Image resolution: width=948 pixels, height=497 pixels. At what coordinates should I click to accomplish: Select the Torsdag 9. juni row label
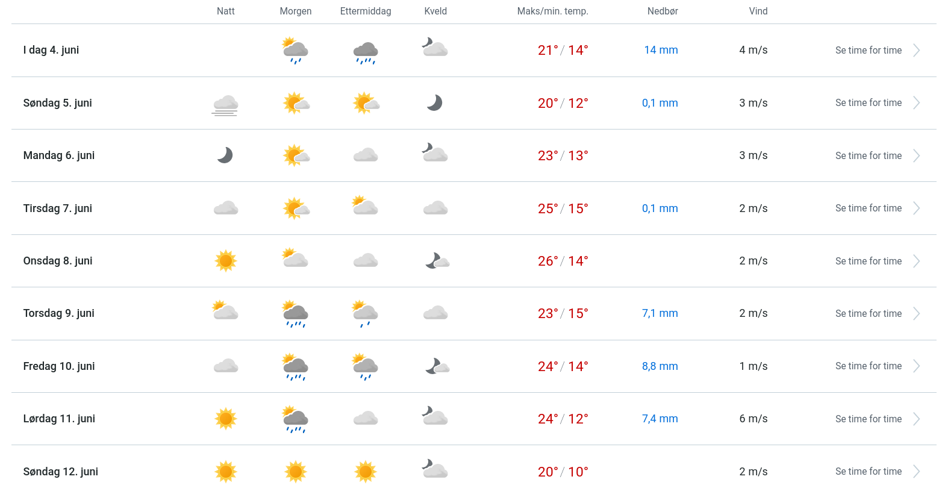click(59, 313)
